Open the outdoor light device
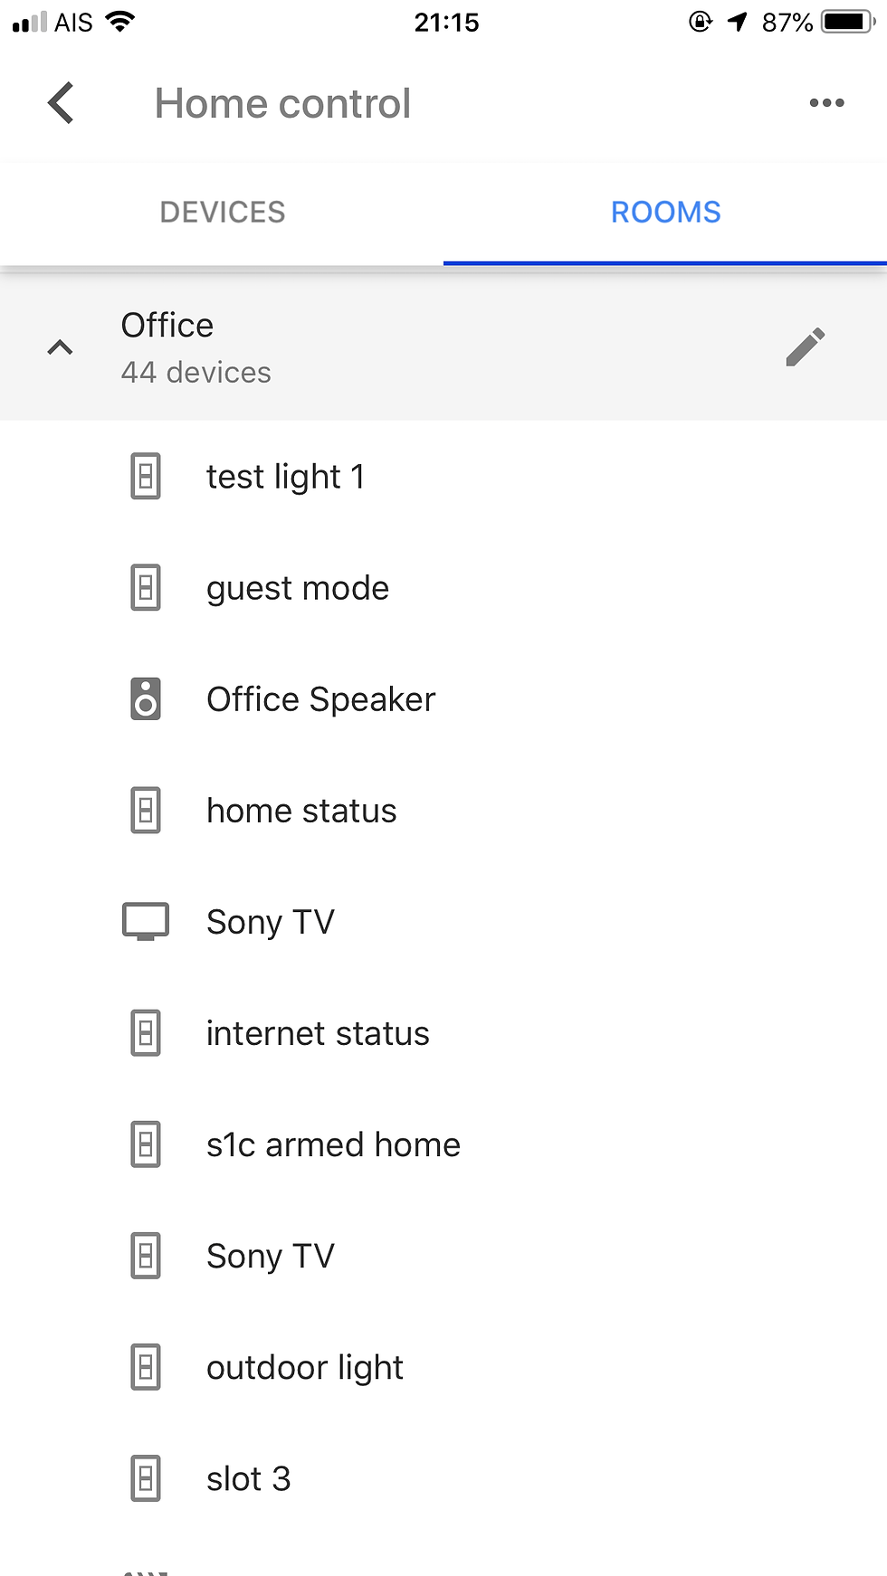The image size is (887, 1576). tap(305, 1368)
